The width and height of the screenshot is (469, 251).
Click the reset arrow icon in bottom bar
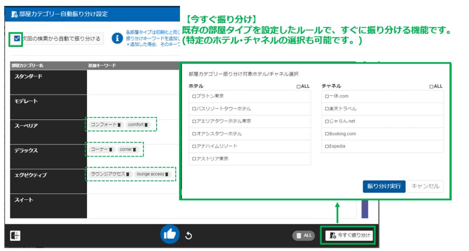point(188,235)
